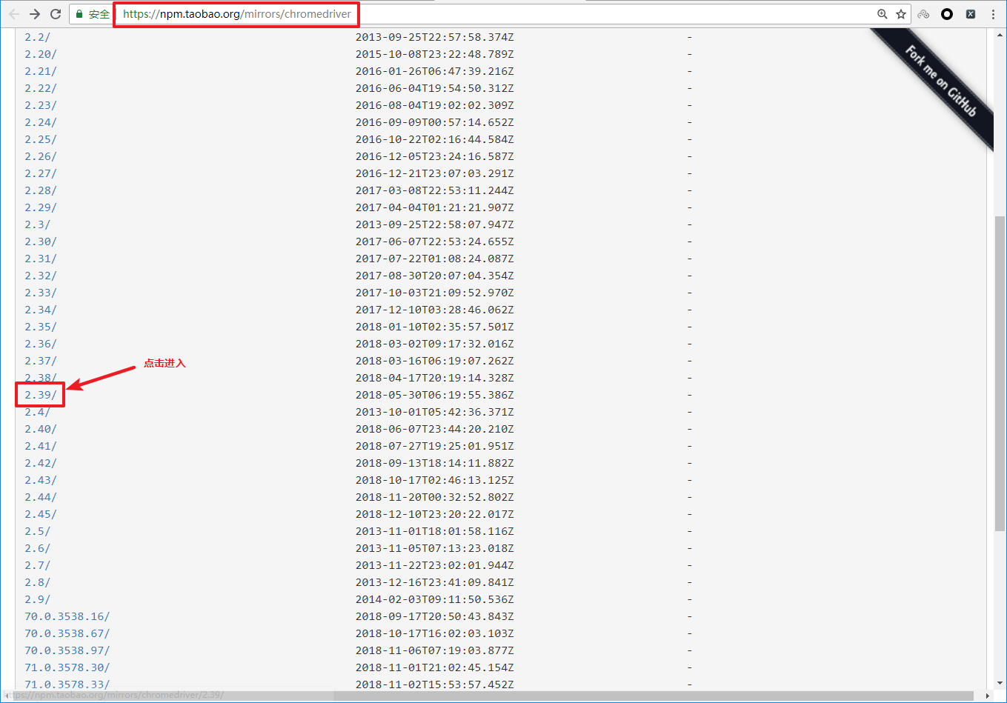Click the scrollbar down arrow
The height and width of the screenshot is (703, 1007).
point(999,684)
